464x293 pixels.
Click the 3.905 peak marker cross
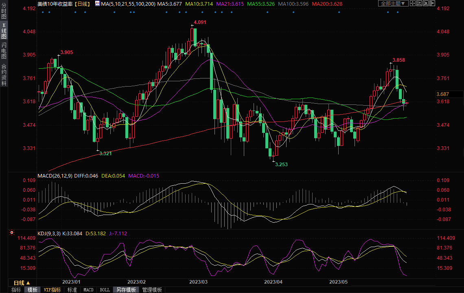[58, 55]
